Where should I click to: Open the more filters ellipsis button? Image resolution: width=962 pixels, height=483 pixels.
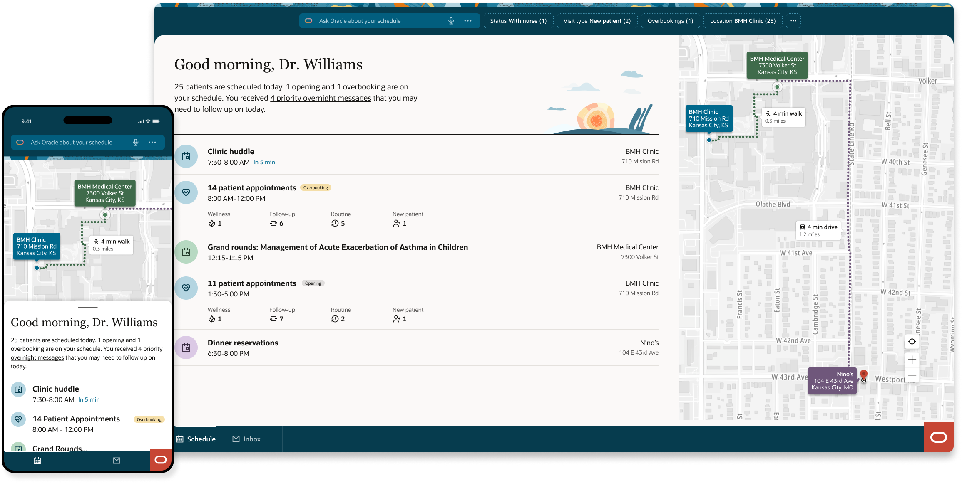coord(793,21)
